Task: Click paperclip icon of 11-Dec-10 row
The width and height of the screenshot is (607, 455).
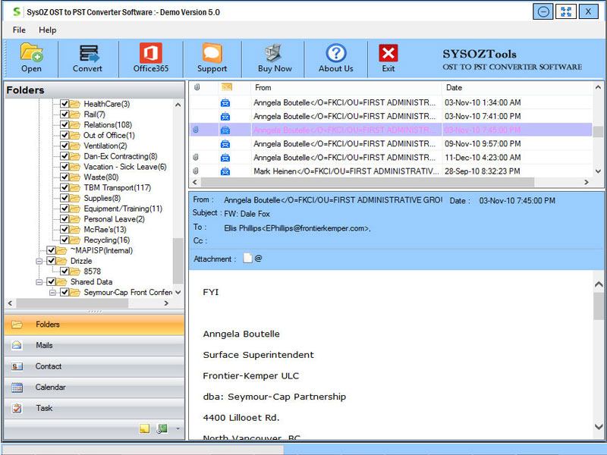Action: [196, 158]
